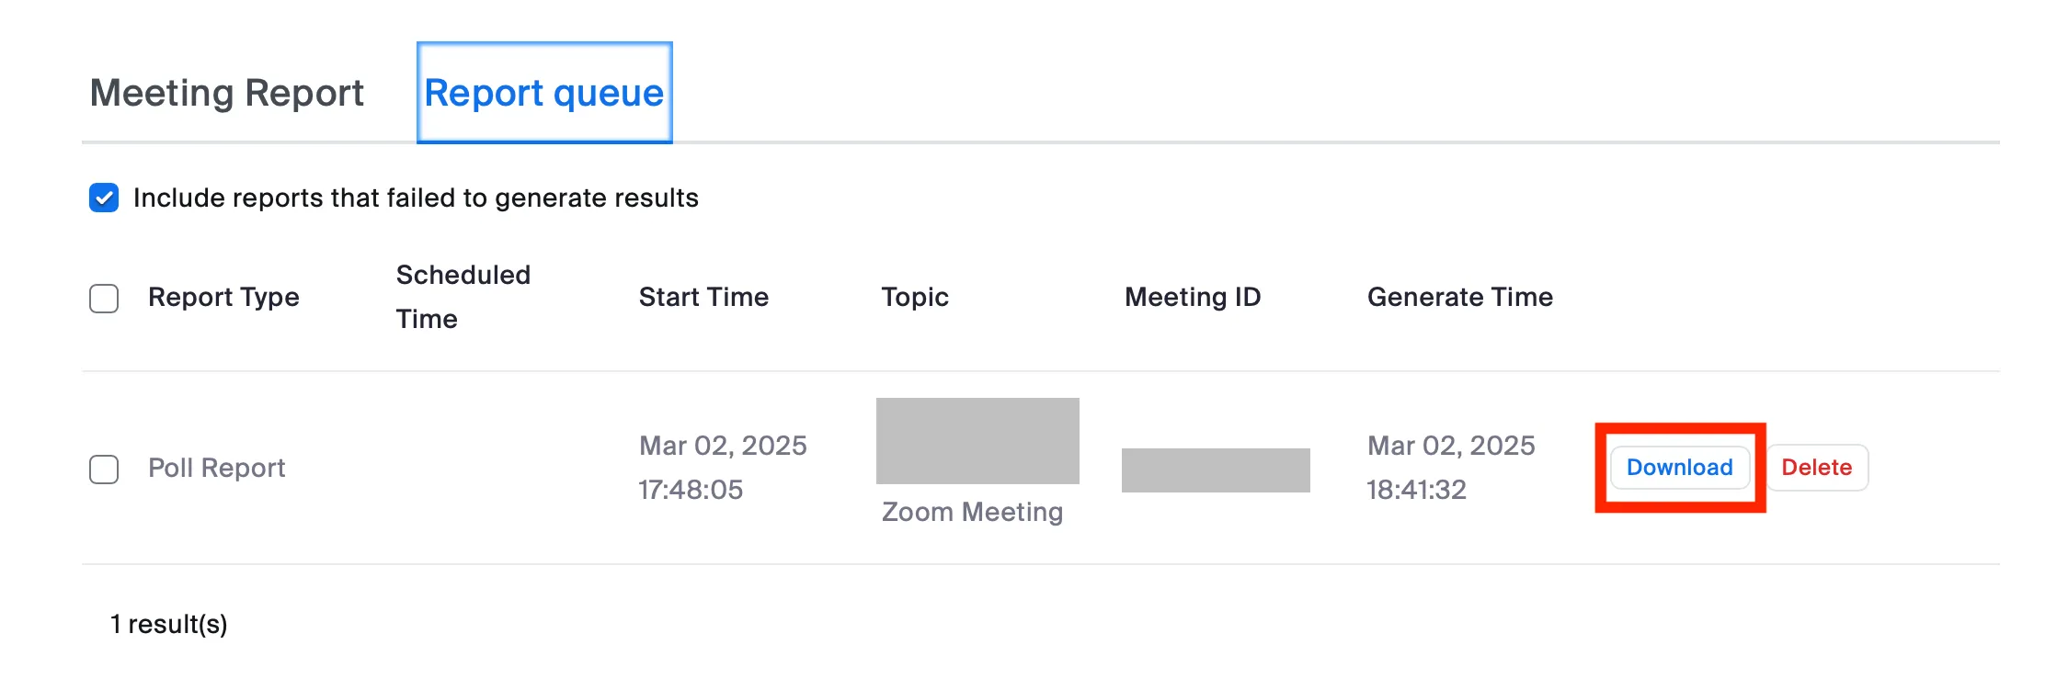Screen dimensions: 2057x679
Task: Click the Include reports that failed label
Action: click(416, 198)
